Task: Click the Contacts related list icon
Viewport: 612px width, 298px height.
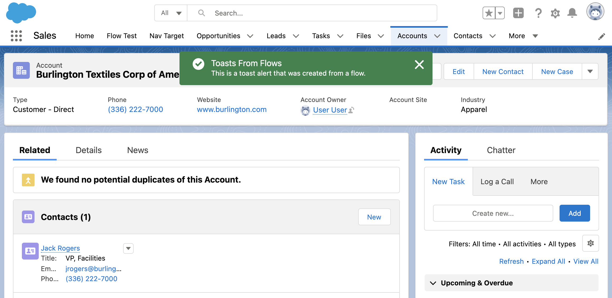Action: (28, 217)
